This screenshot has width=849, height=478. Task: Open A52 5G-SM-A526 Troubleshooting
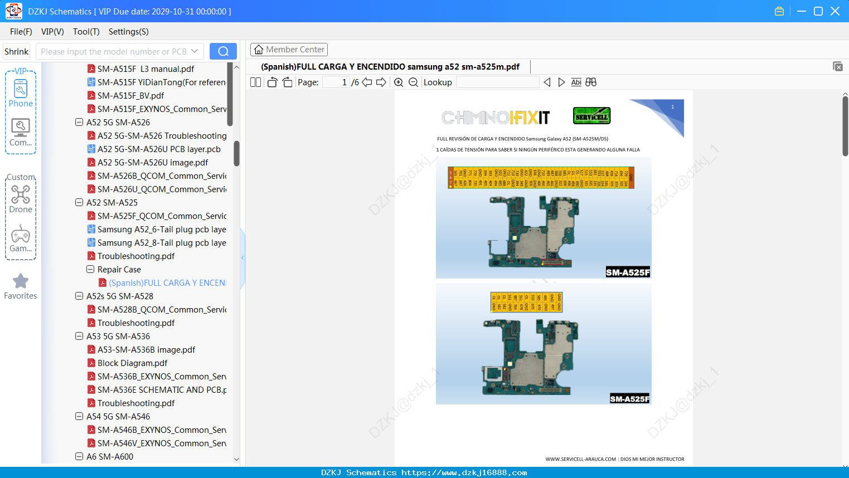click(x=157, y=135)
